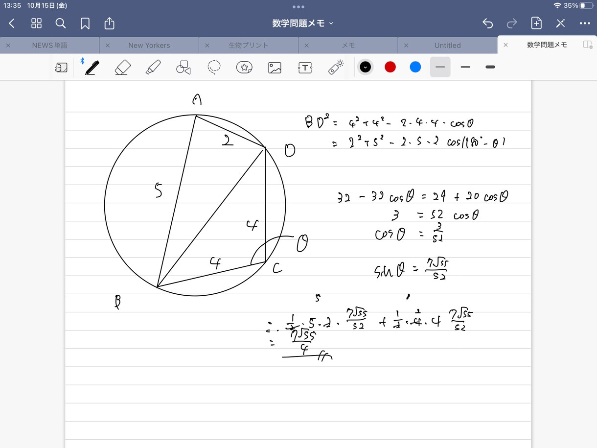
Task: Select the Highlighter tool
Action: pos(153,67)
